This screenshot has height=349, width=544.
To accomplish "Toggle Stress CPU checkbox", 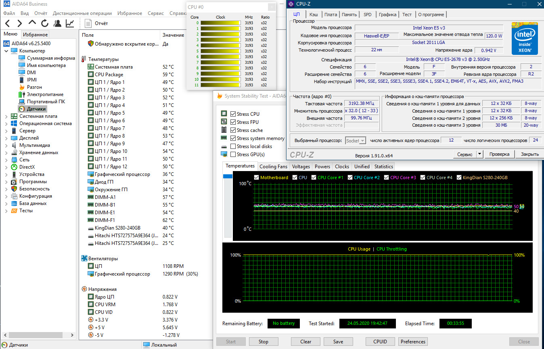I will click(233, 114).
